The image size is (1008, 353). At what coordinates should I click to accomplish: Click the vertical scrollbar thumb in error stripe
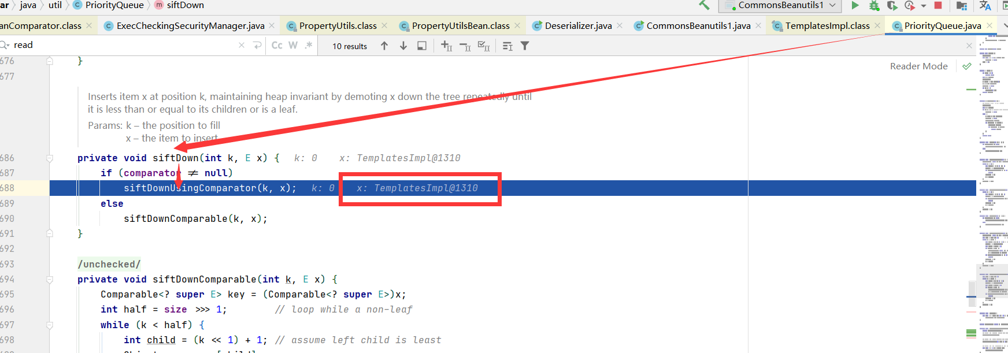[972, 293]
